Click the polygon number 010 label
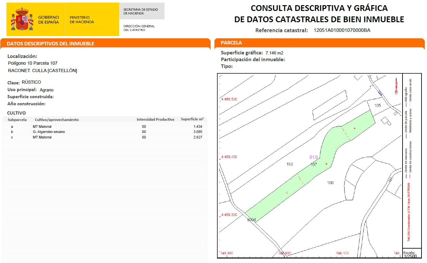The height and width of the screenshot is (263, 427). click(x=314, y=157)
